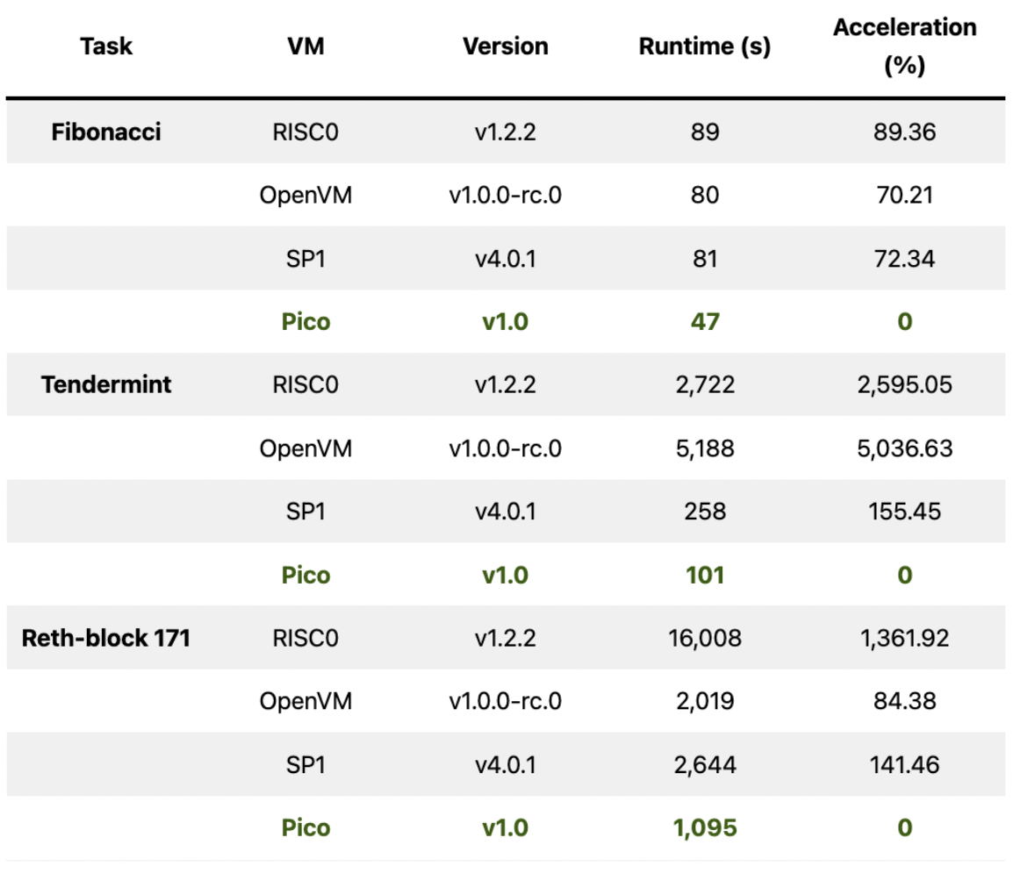The width and height of the screenshot is (1013, 888).
Task: Select the Tendermint task cell
Action: coord(106,385)
